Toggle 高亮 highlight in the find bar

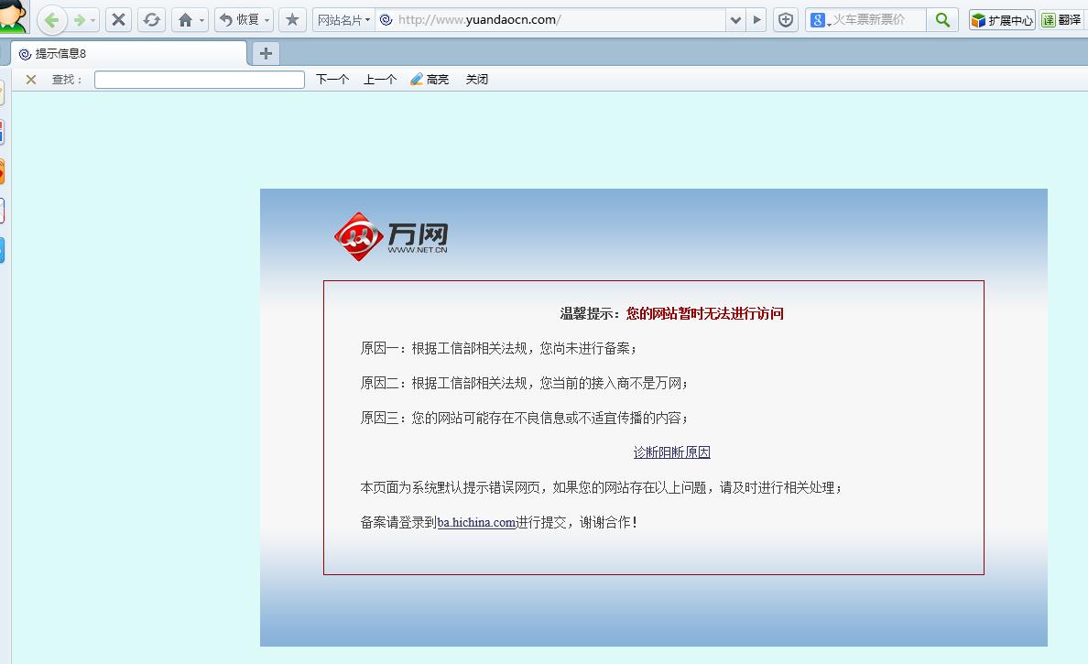pyautogui.click(x=430, y=80)
